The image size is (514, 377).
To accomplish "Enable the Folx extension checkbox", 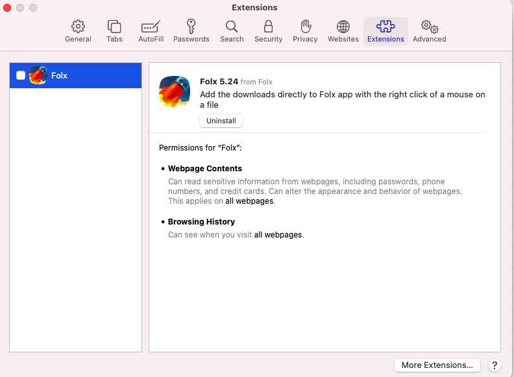I will pyautogui.click(x=21, y=75).
